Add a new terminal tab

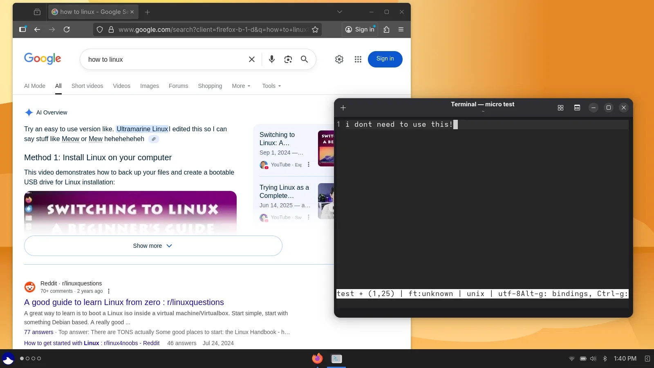[x=343, y=108]
